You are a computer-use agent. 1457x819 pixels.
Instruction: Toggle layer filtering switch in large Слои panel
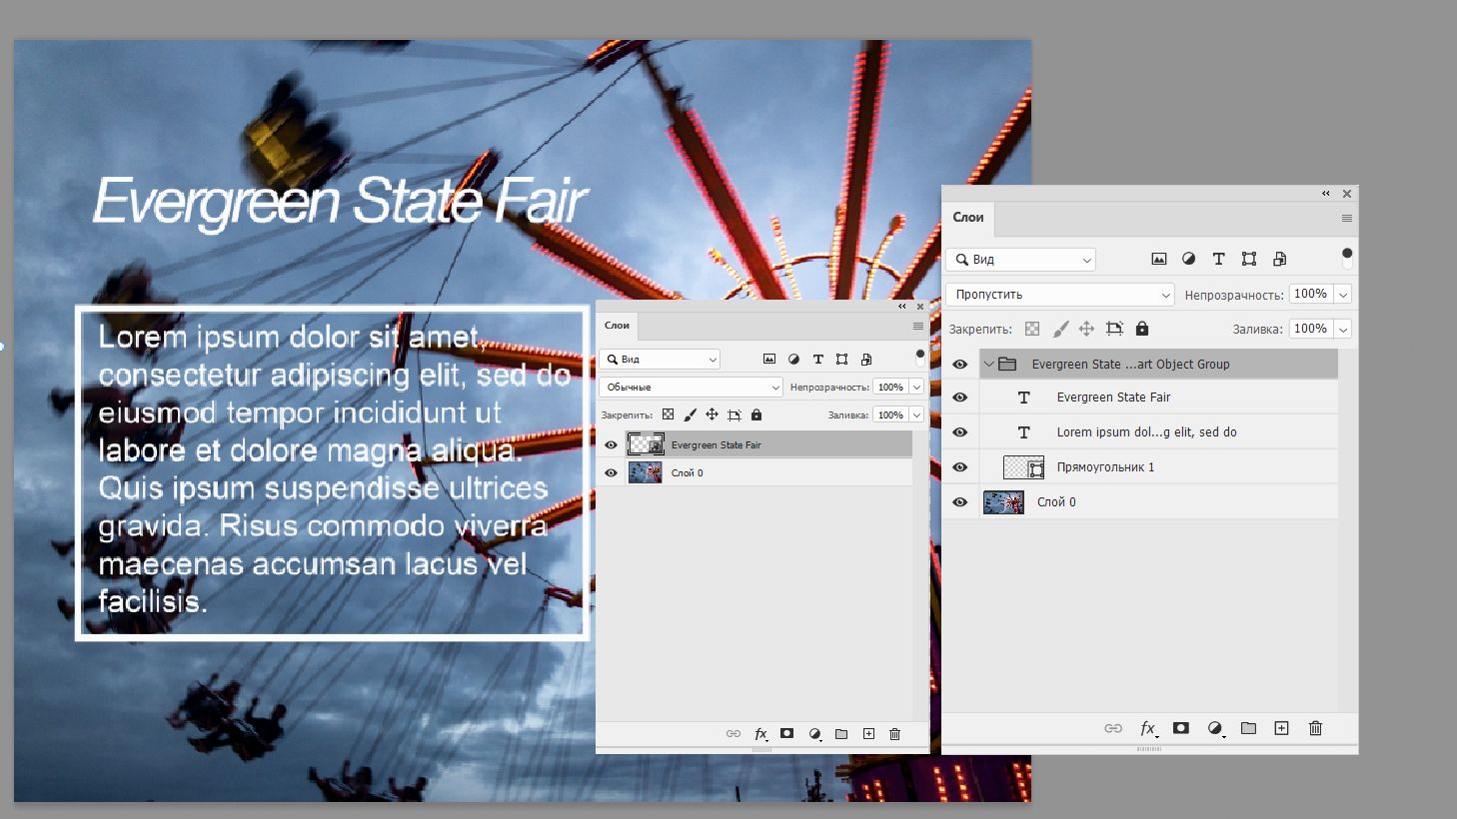[1347, 258]
